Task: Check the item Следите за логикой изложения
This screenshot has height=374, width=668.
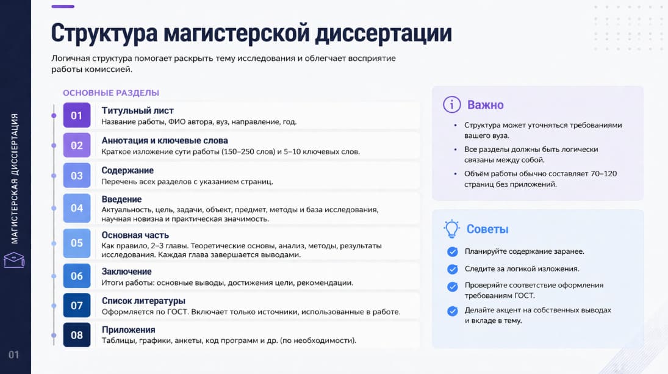Action: click(453, 268)
